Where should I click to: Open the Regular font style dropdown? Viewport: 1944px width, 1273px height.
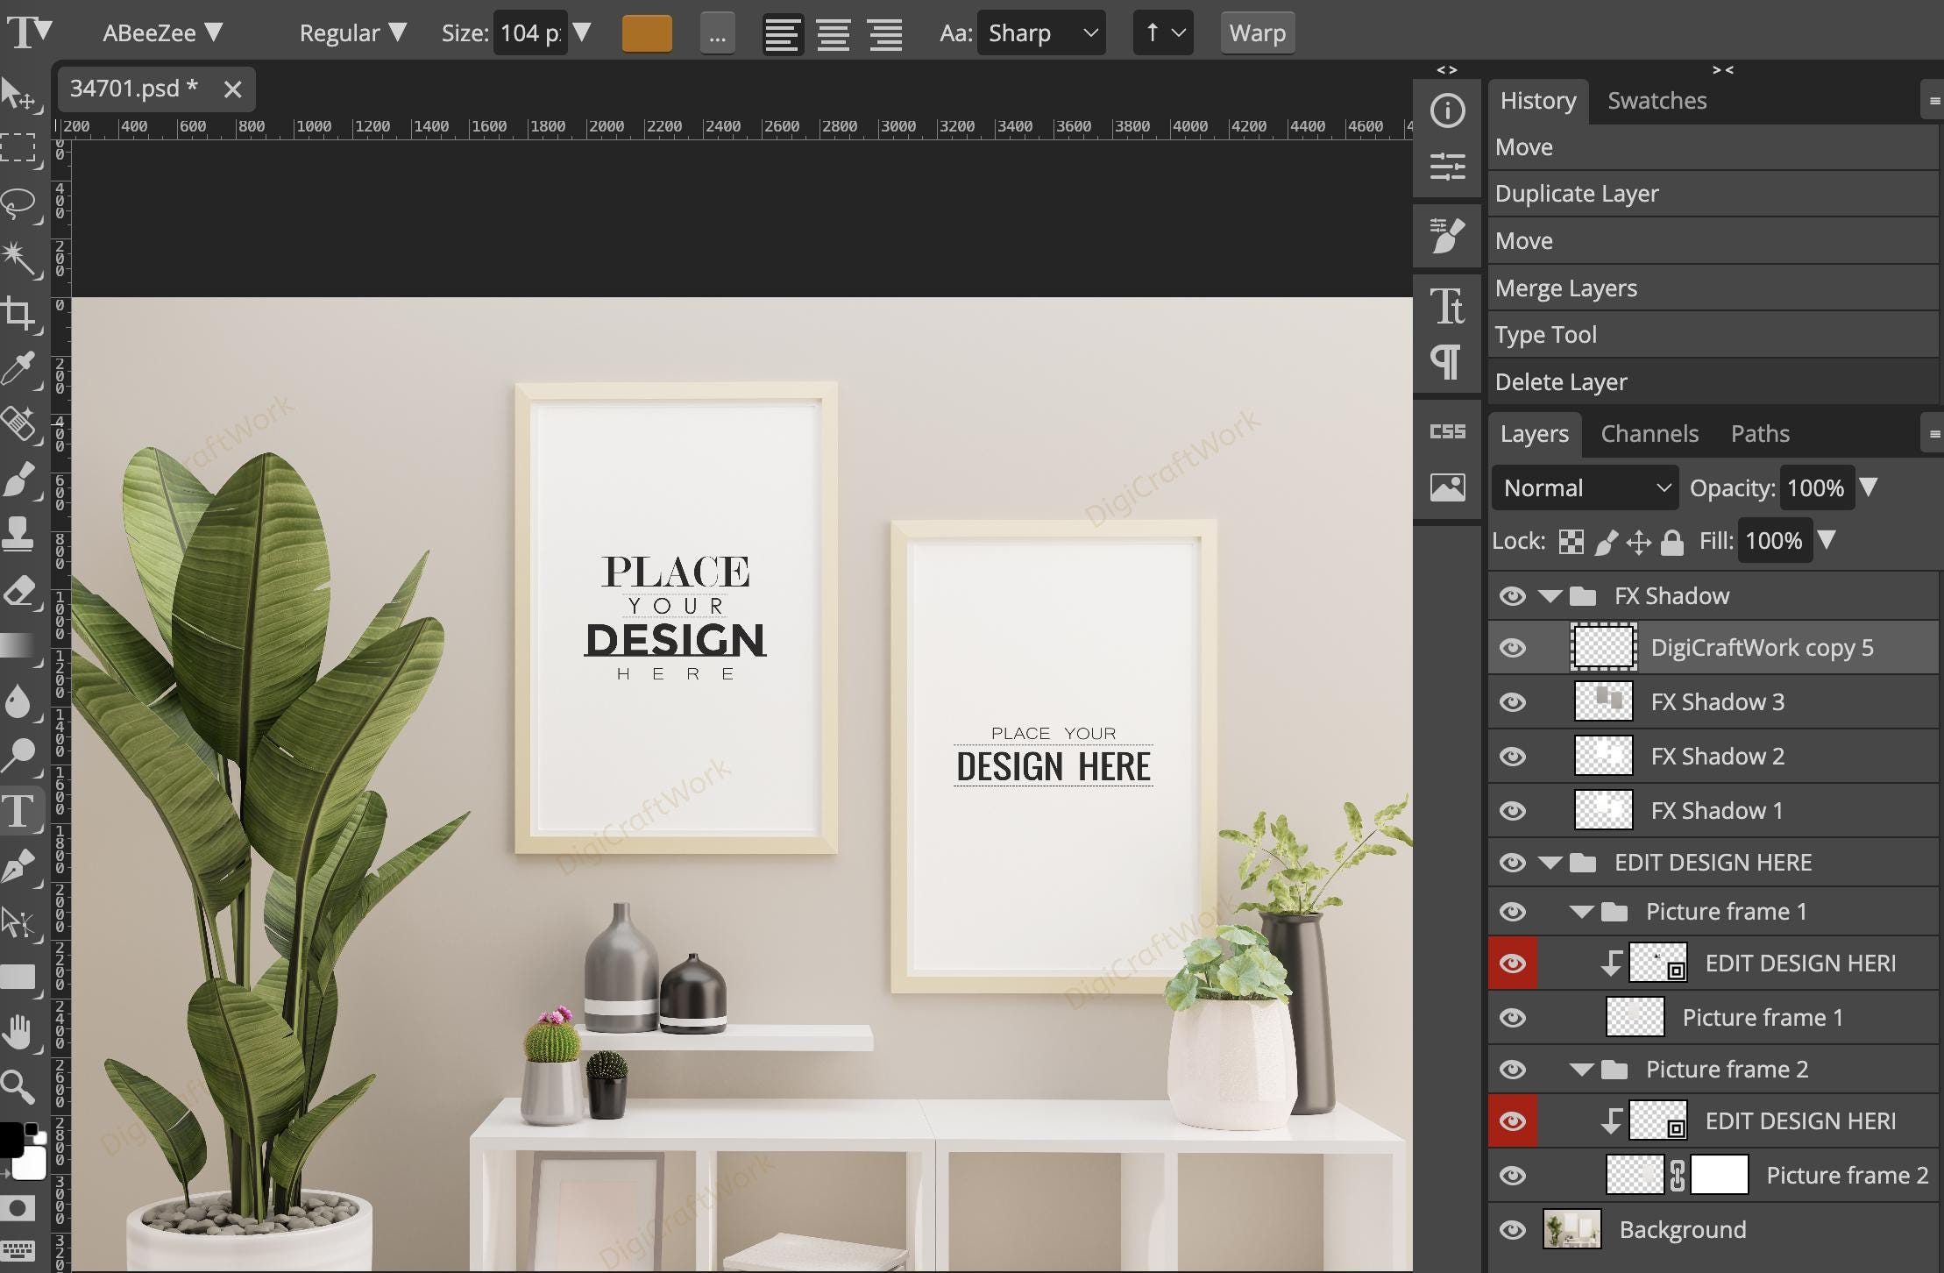(x=352, y=33)
